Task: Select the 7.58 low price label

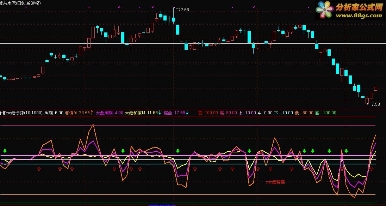Action: 376,104
